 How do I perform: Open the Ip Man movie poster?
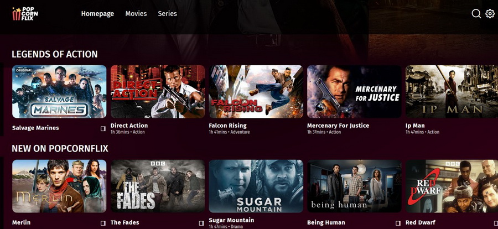(x=452, y=91)
